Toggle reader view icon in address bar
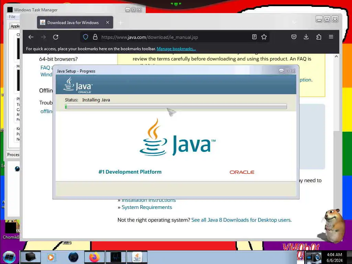The height and width of the screenshot is (264, 352). pos(254,37)
